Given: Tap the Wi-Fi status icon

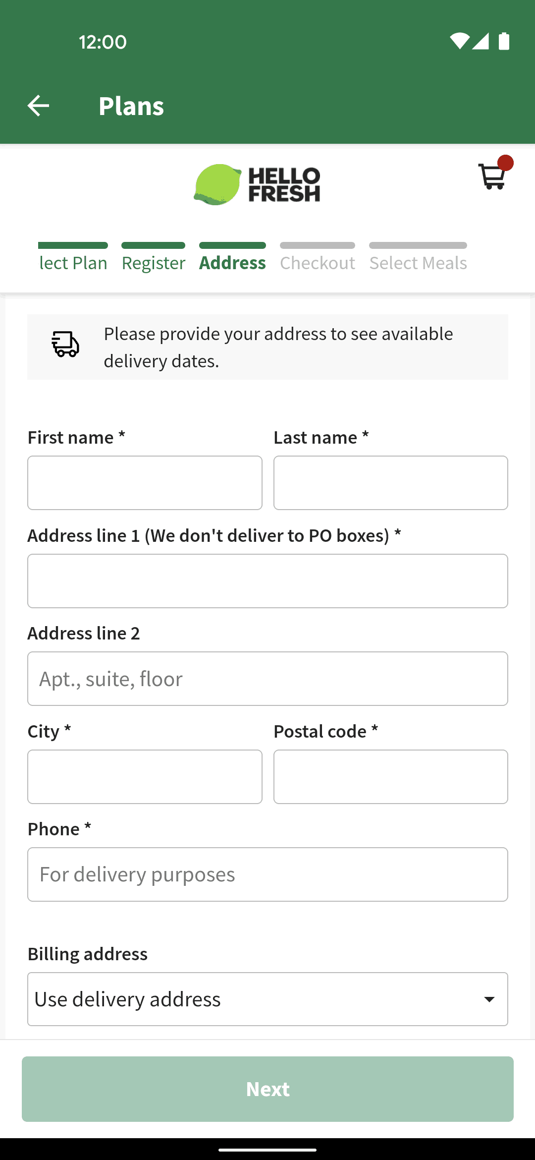Looking at the screenshot, I should point(459,42).
